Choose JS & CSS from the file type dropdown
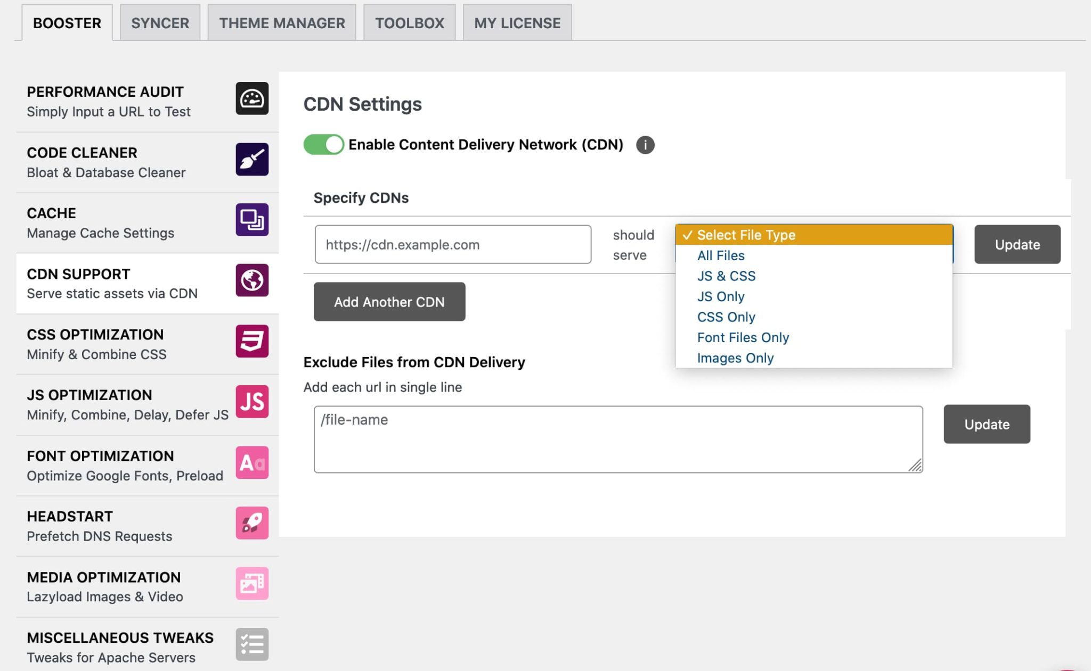The height and width of the screenshot is (671, 1091). point(726,276)
